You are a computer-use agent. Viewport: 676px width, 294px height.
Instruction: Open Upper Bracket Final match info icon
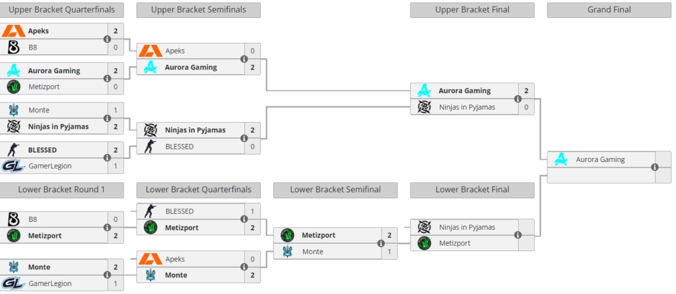click(x=518, y=99)
